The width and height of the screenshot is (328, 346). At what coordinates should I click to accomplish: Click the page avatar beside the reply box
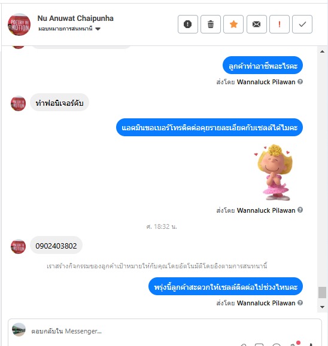[x=19, y=330]
